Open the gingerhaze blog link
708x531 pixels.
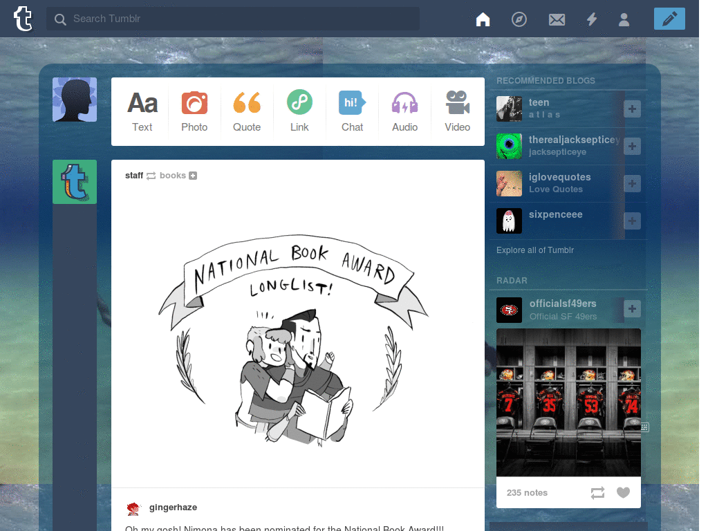pyautogui.click(x=173, y=507)
